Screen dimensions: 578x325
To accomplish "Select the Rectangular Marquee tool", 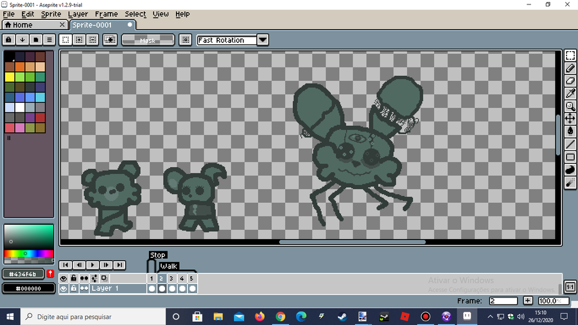I will (570, 56).
